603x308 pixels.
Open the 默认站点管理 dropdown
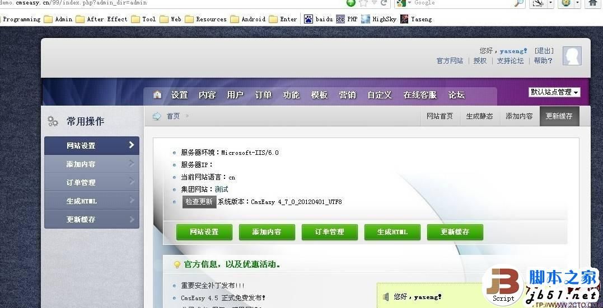554,92
